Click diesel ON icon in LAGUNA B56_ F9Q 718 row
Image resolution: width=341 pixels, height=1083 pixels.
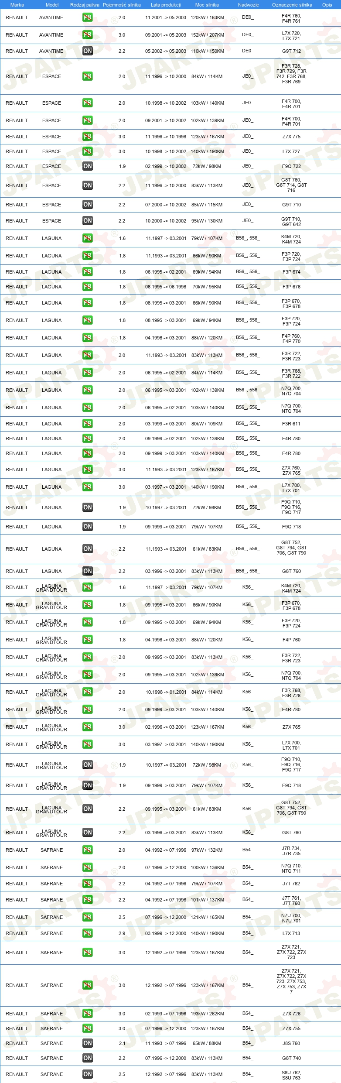[88, 527]
